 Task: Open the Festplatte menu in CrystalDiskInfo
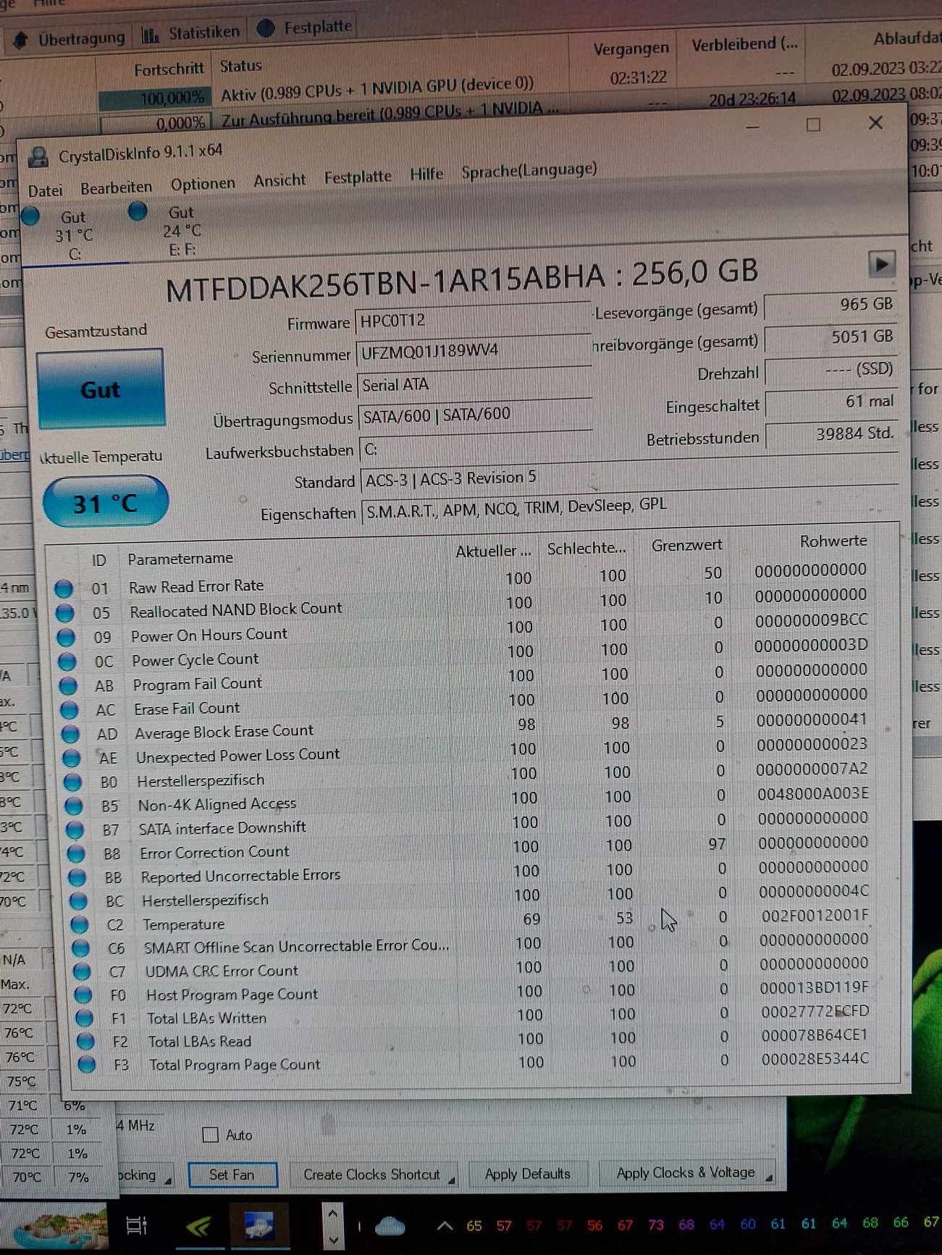(358, 177)
